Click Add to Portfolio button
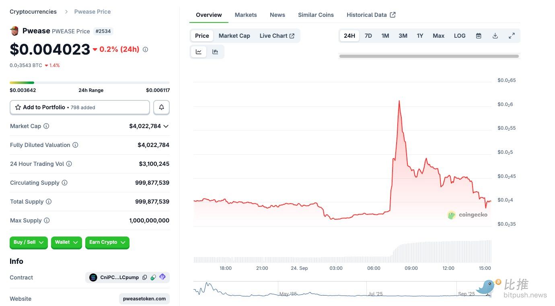Viewport: 555px width, 306px height. pos(80,107)
